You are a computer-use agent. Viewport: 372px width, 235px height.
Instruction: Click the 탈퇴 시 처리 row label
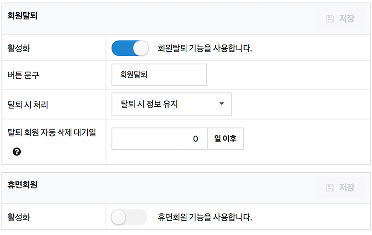pos(28,104)
